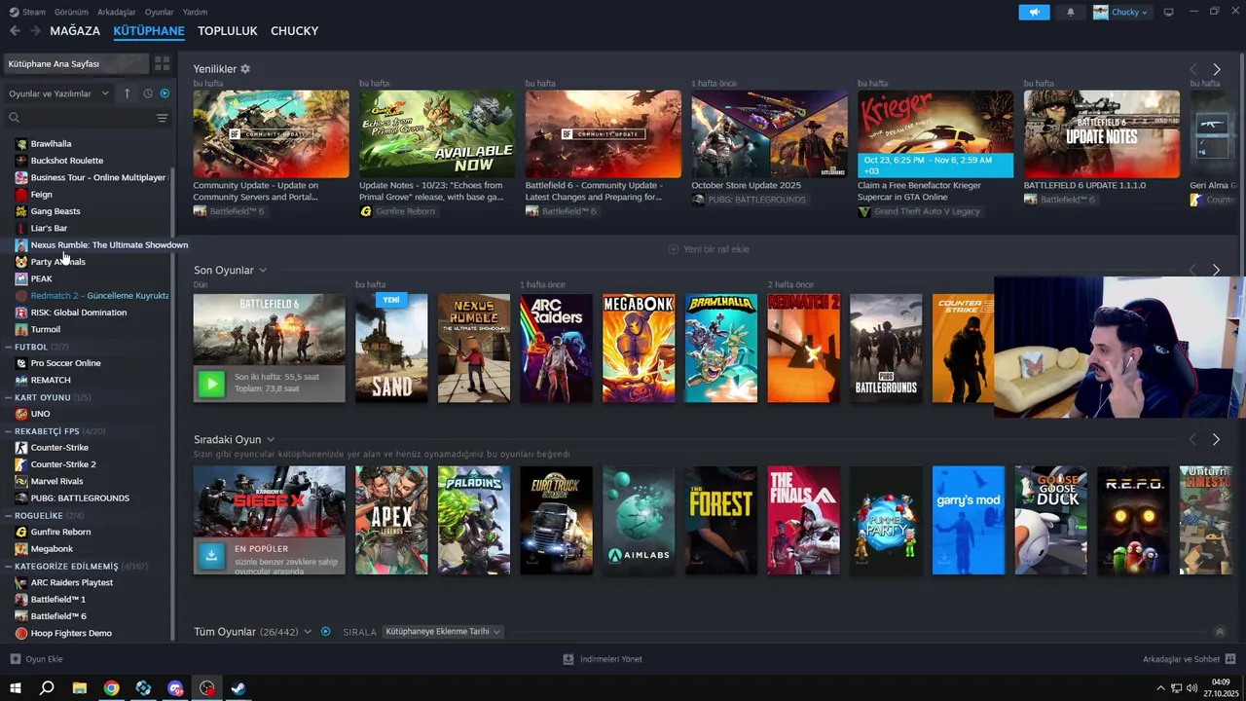
Task: Jump to top with the bottom-right chevron
Action: pos(1219,632)
